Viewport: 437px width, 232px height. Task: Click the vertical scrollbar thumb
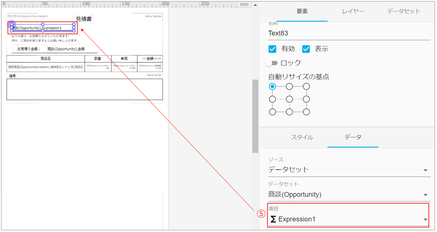255,116
